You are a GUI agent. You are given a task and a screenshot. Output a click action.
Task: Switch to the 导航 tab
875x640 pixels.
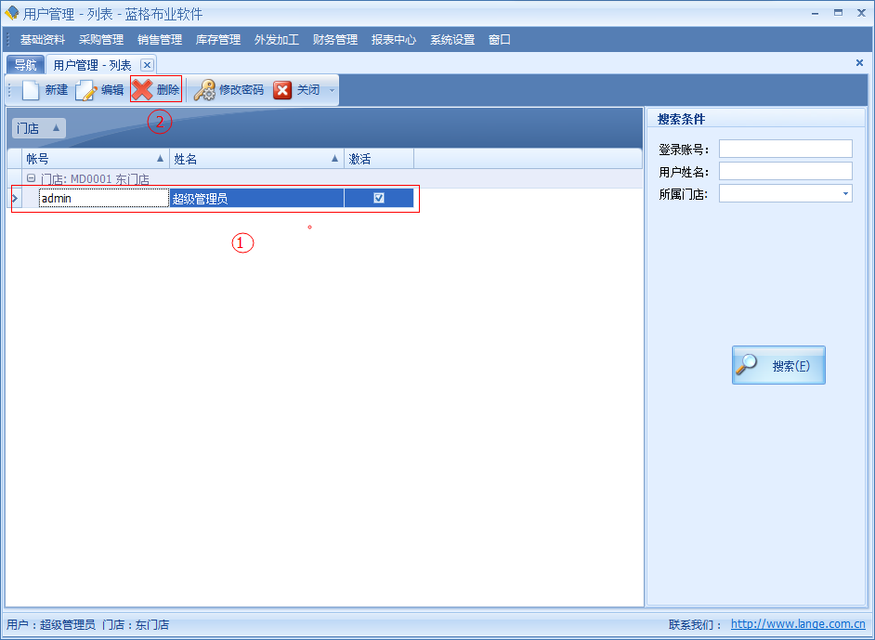tap(25, 65)
